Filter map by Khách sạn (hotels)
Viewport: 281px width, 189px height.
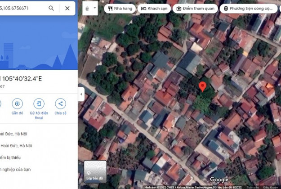154,8
